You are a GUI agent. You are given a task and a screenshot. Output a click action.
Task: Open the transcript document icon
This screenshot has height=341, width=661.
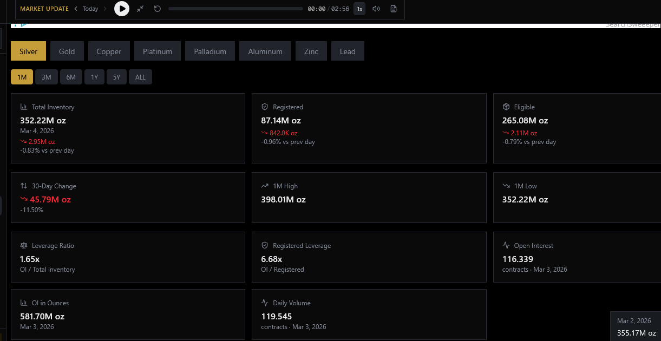[394, 9]
